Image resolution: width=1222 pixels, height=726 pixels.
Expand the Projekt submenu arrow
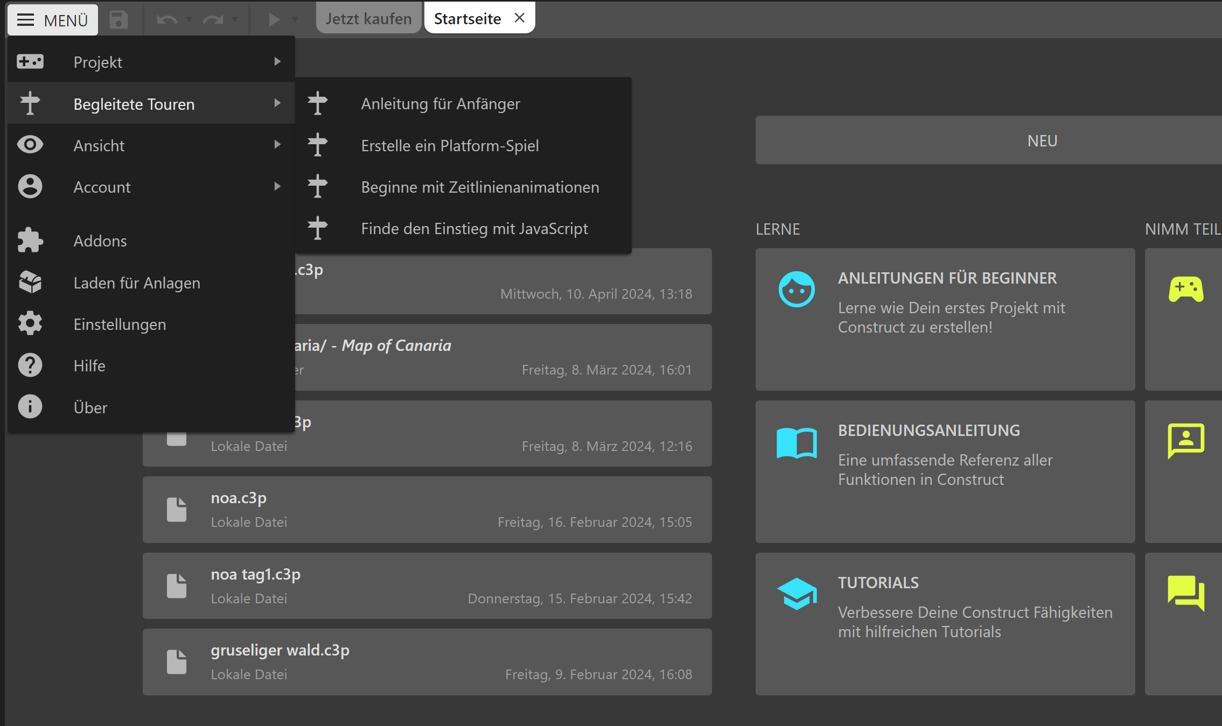tap(277, 62)
